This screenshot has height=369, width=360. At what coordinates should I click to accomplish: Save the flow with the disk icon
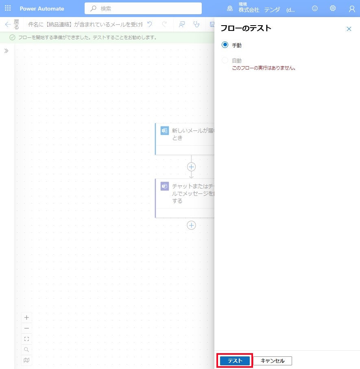[x=212, y=24]
